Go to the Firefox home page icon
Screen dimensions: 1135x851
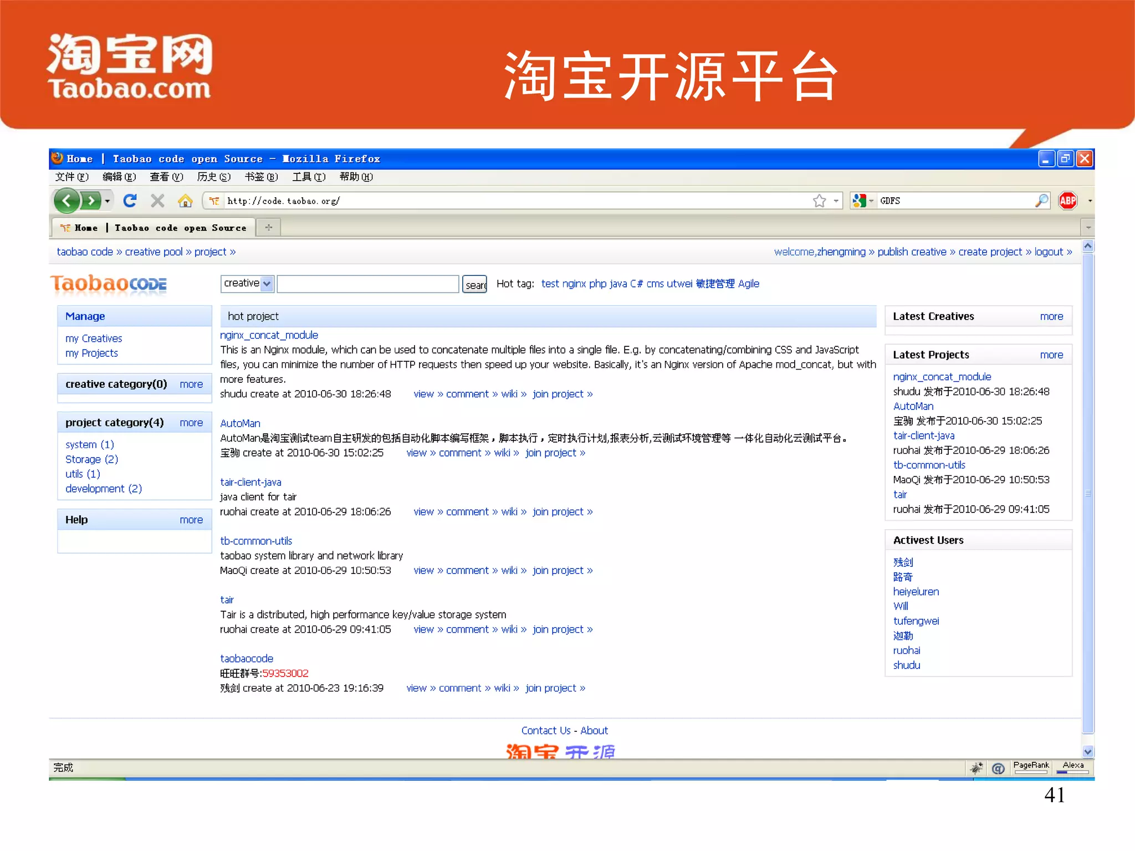click(185, 201)
